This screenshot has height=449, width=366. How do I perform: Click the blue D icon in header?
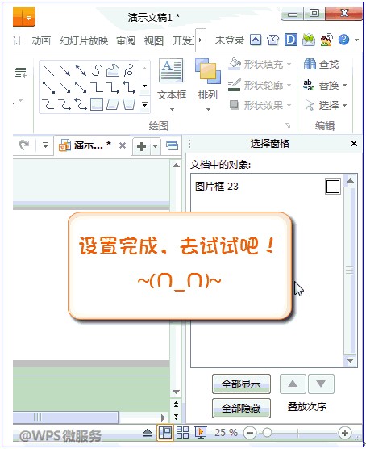click(290, 40)
